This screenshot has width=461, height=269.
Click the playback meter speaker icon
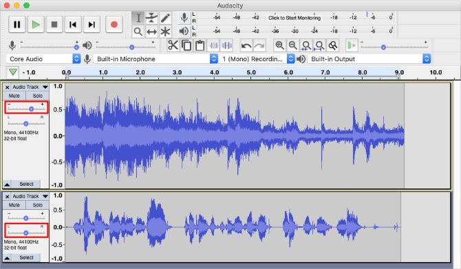tap(184, 31)
